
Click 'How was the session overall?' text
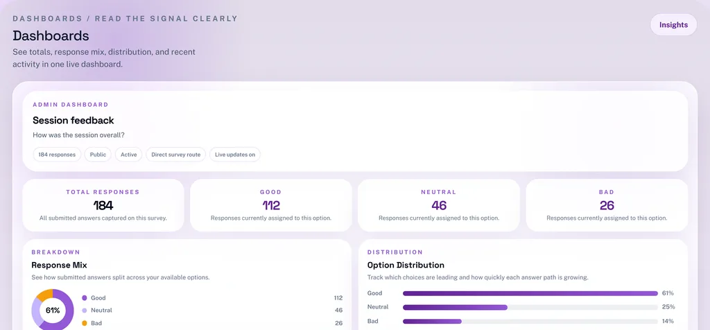tap(79, 135)
